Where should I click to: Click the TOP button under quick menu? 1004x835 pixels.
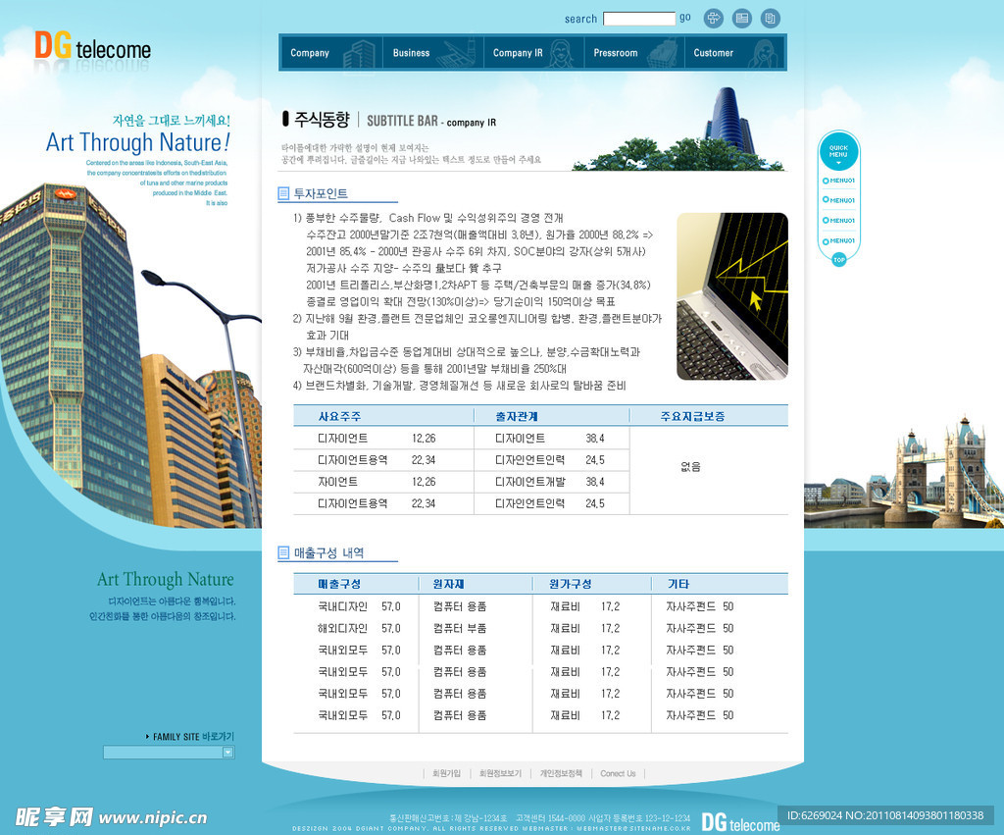tap(839, 260)
